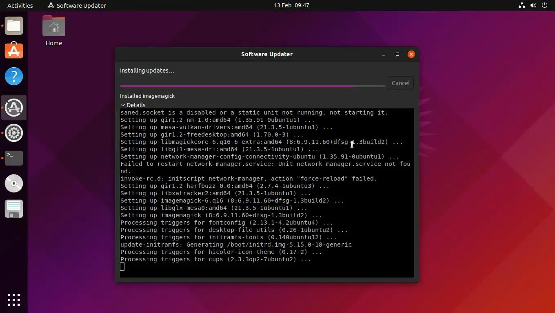Launch Ubuntu Software from the dock
The image size is (555, 313).
[14, 51]
